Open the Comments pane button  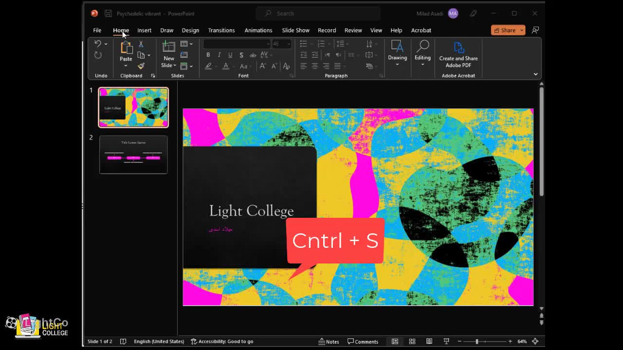(x=363, y=341)
